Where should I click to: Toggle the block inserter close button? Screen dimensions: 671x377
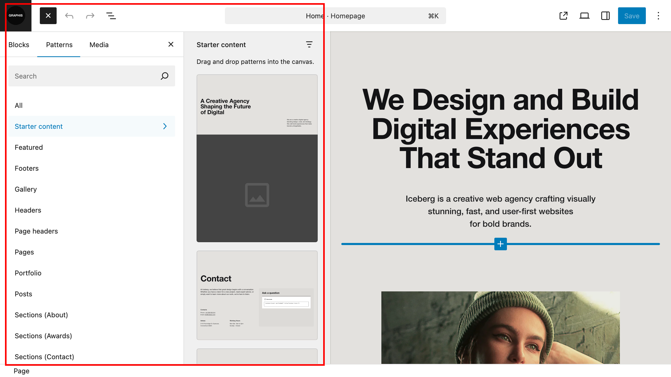[x=48, y=16]
